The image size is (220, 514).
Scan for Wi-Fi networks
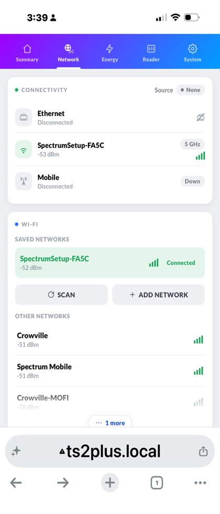click(61, 294)
